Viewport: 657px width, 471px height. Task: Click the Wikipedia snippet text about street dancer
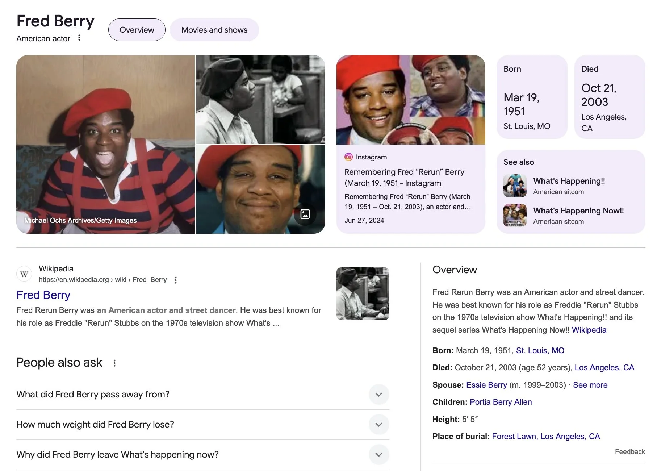[169, 317]
